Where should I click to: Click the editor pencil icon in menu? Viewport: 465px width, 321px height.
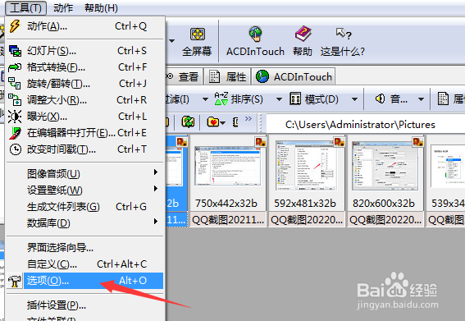click(15, 133)
